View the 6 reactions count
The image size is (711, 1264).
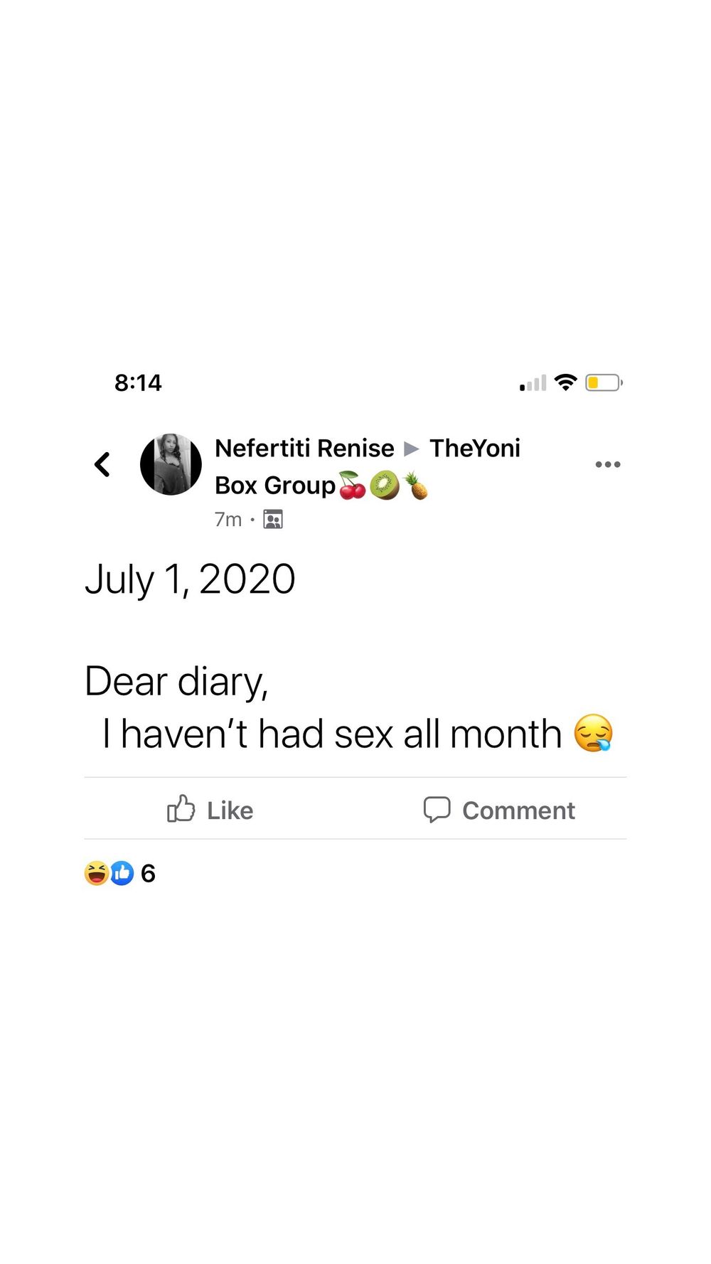point(148,873)
